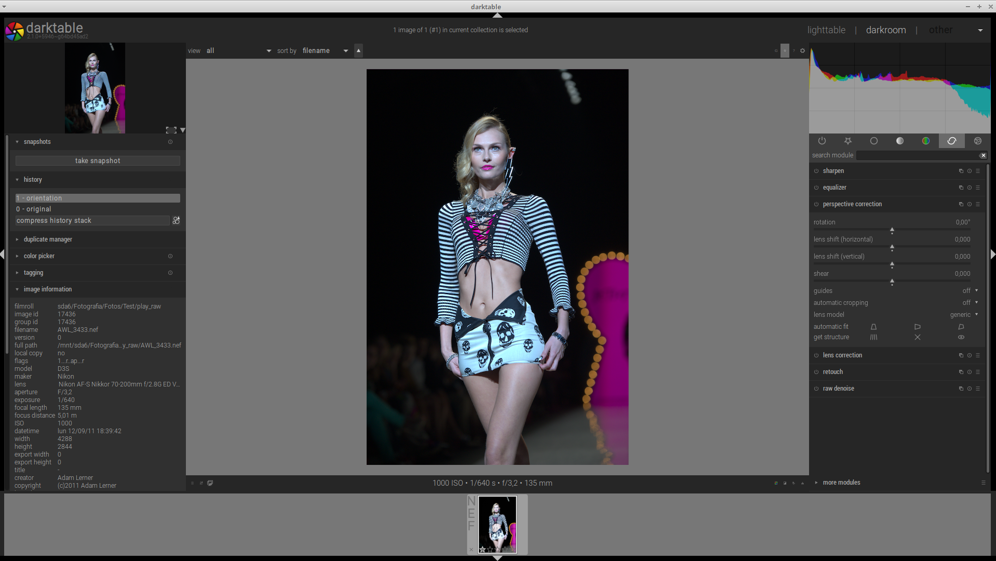Clear the search module field
This screenshot has height=561, width=996.
(x=983, y=155)
